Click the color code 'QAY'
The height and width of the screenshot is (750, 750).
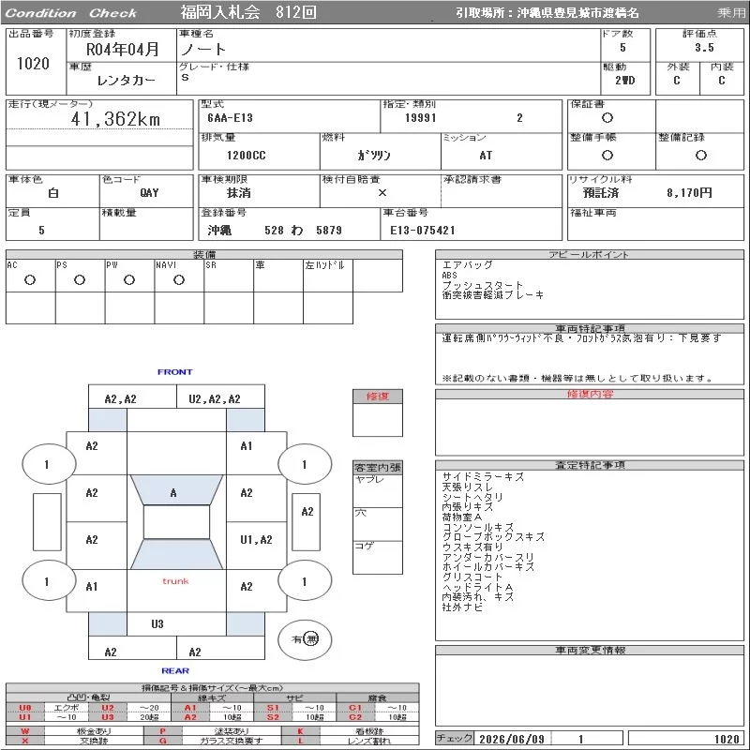149,193
